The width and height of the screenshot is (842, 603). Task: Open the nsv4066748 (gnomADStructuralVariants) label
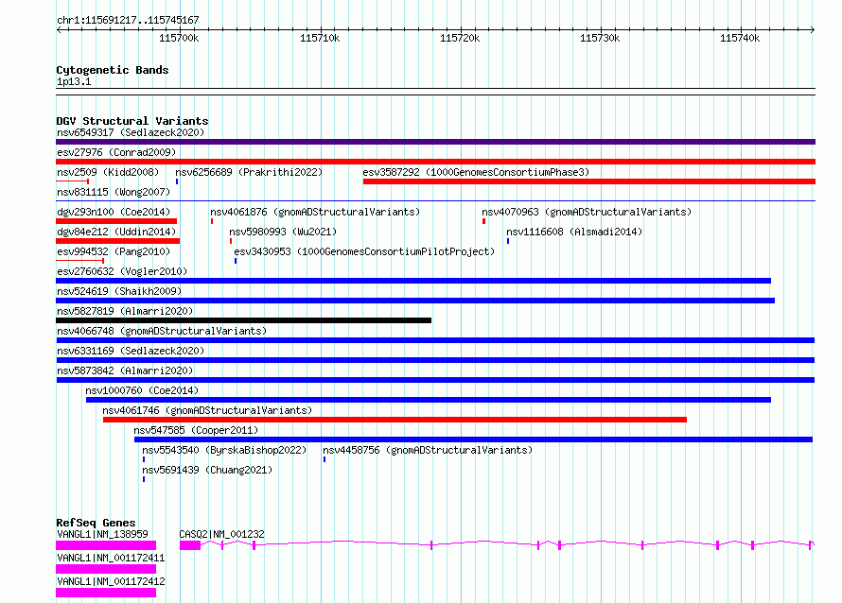[162, 331]
